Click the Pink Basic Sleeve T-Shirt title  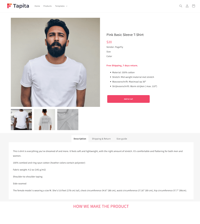(125, 35)
